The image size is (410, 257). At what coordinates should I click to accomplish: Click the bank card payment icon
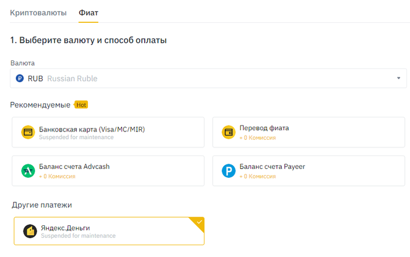(28, 132)
